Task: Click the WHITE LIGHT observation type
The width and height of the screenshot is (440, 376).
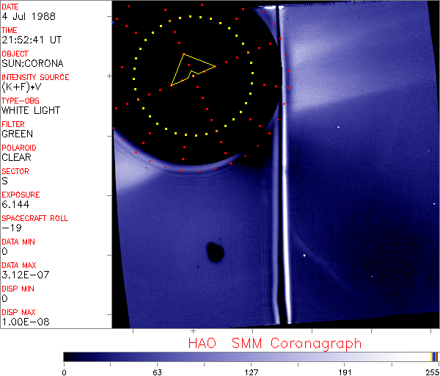Action: (31, 110)
